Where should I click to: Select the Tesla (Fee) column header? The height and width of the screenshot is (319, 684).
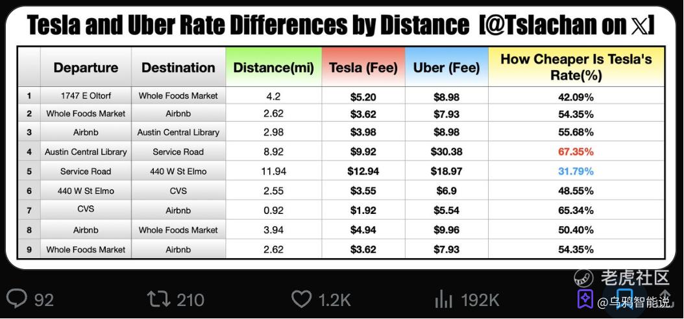click(363, 67)
